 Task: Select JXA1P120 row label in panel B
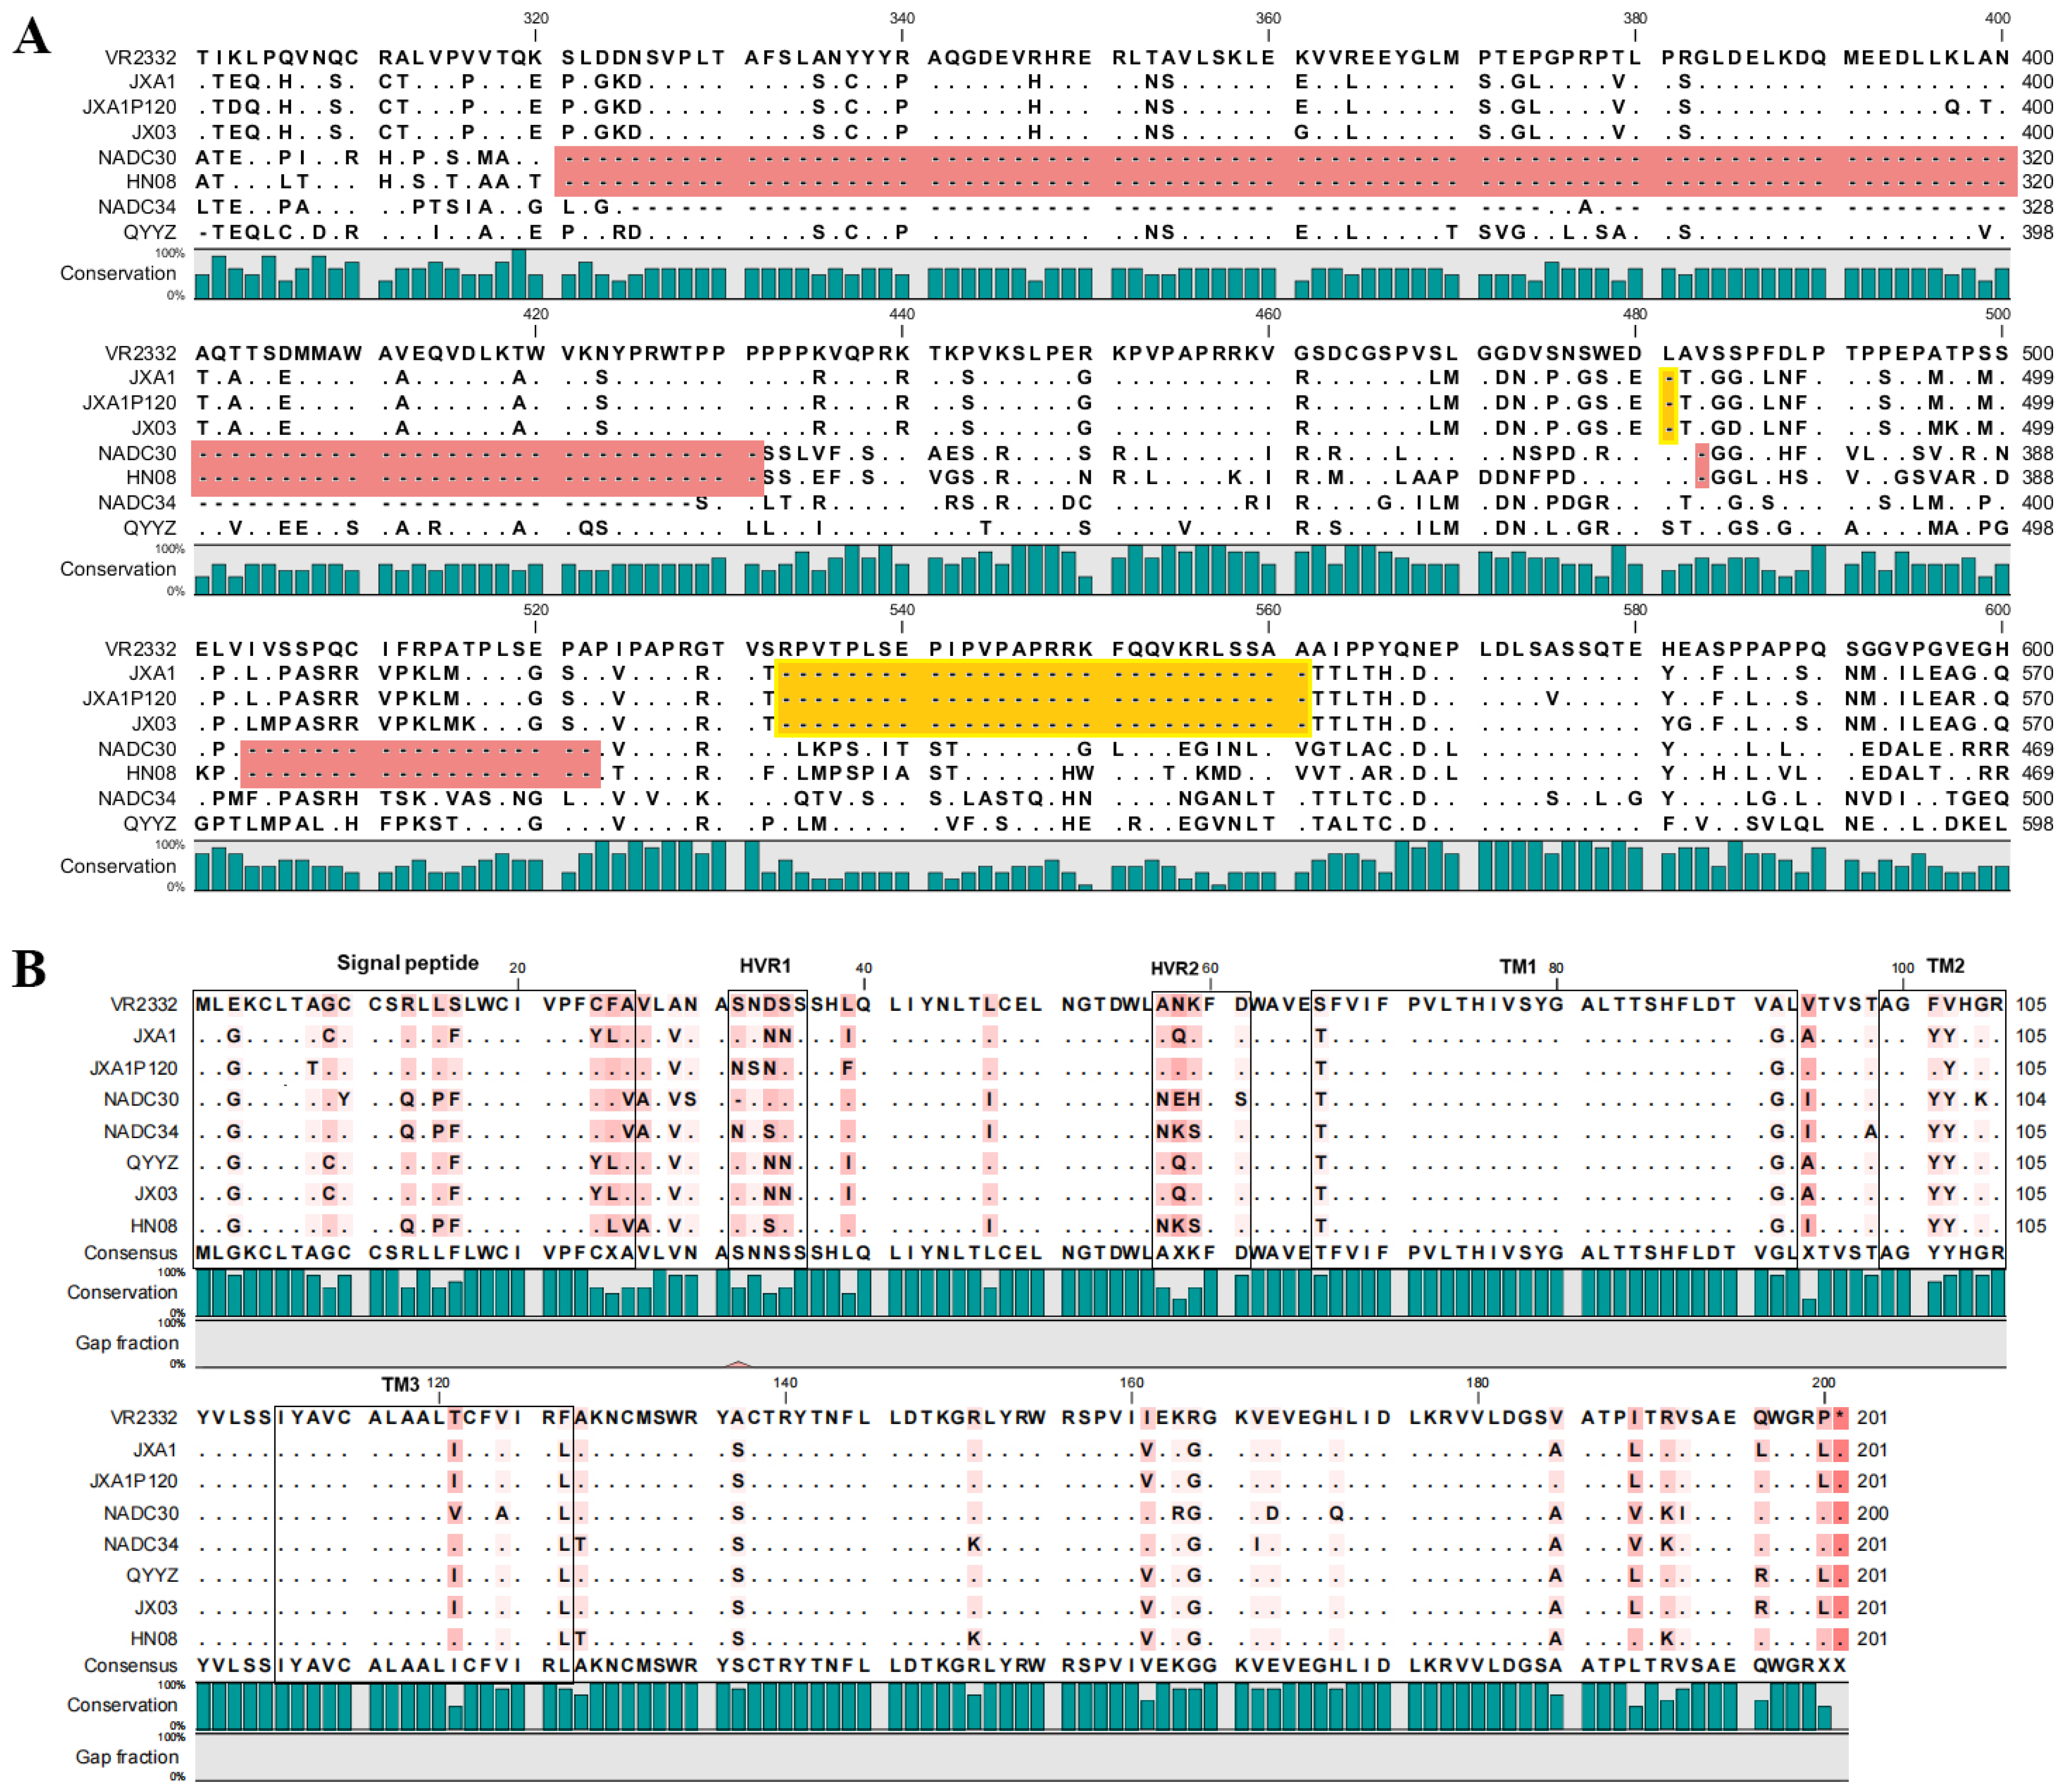click(133, 1068)
